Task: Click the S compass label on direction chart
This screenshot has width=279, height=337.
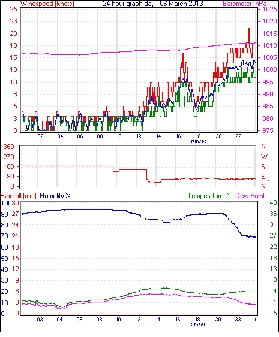Action: (263, 167)
